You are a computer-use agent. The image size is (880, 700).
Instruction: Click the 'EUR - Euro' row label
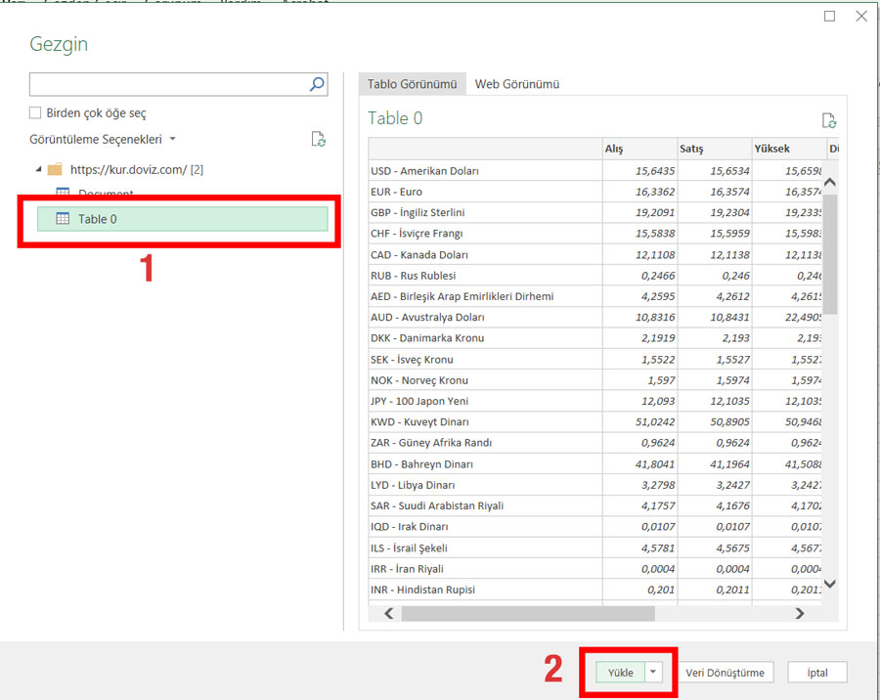(x=396, y=192)
